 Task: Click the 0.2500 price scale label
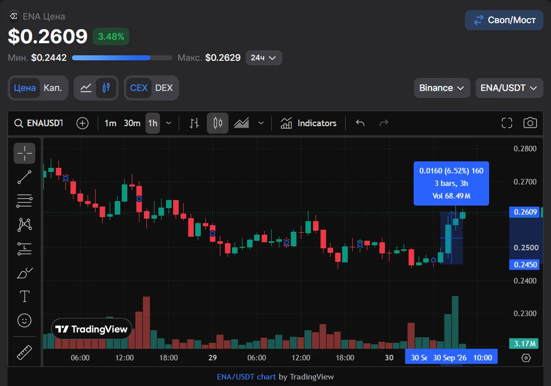tap(526, 248)
